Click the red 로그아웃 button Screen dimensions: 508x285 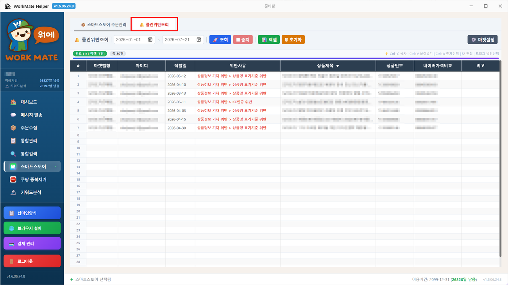click(32, 261)
